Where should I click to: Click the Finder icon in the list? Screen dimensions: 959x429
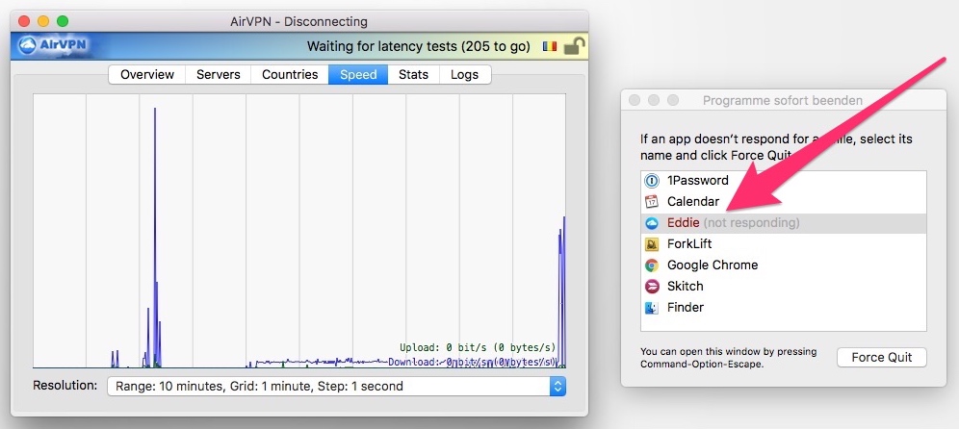coord(652,308)
